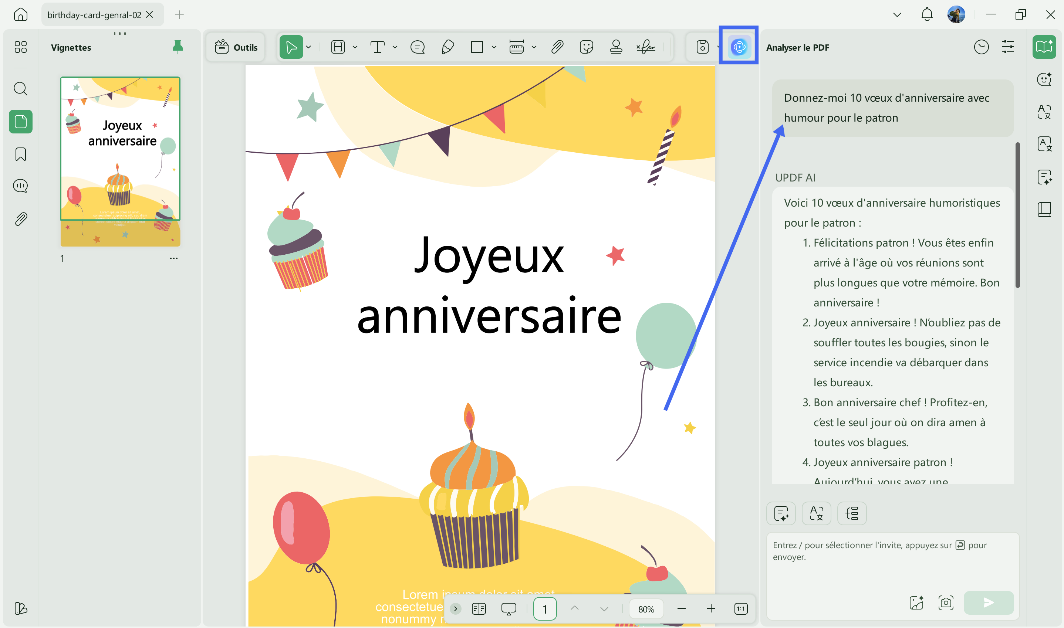Select the sticker tool icon
This screenshot has height=628, width=1064.
click(587, 47)
